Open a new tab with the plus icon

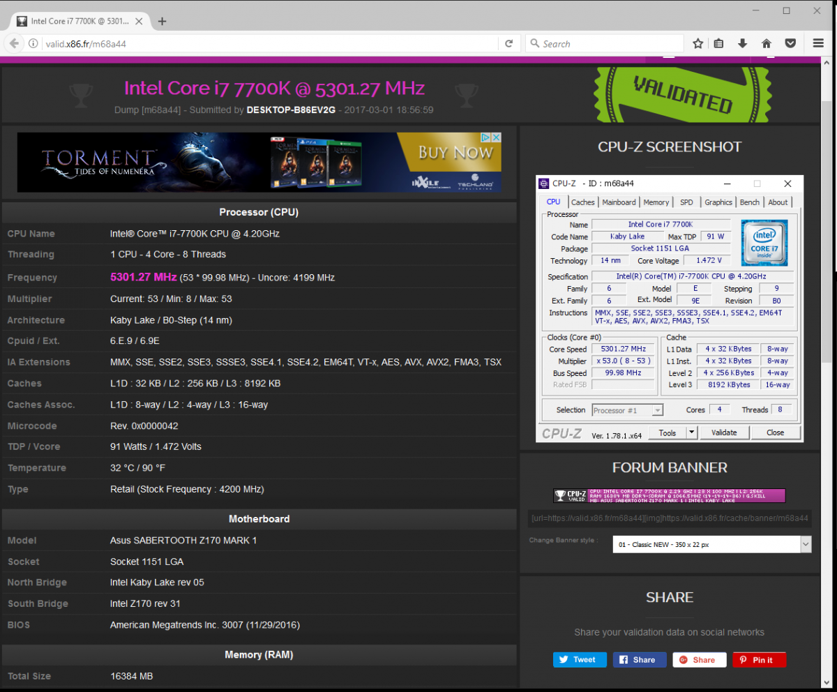pyautogui.click(x=162, y=21)
